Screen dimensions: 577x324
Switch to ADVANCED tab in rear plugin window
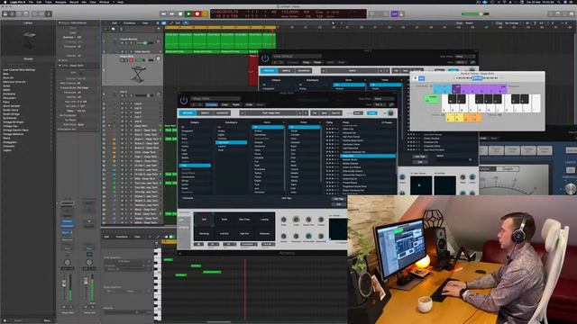coord(304,70)
